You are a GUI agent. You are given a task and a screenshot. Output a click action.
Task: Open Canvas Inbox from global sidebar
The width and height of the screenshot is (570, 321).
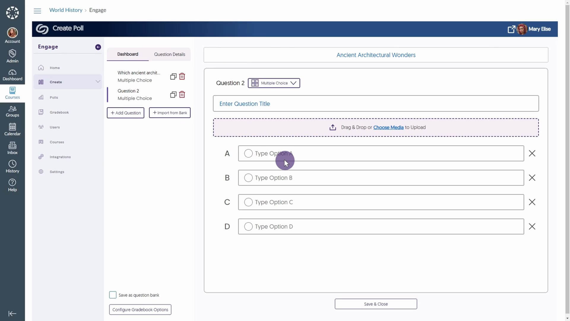[x=12, y=148]
